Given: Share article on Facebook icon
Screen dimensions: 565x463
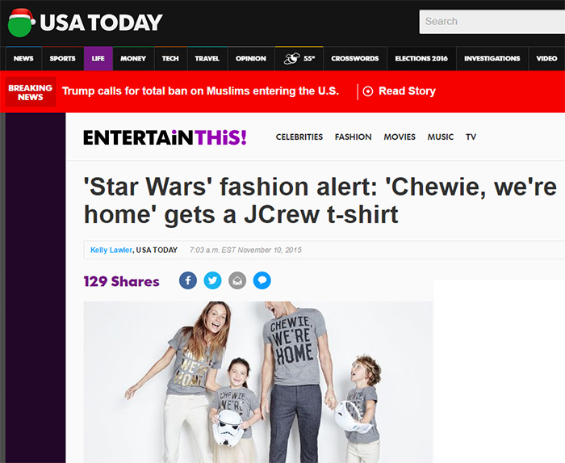Looking at the screenshot, I should [x=188, y=280].
